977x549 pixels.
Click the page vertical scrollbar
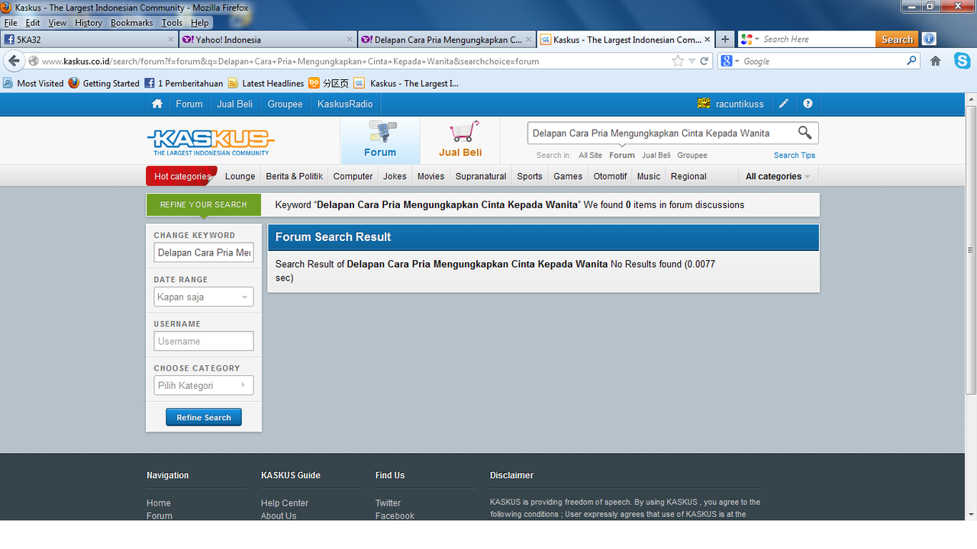click(970, 249)
